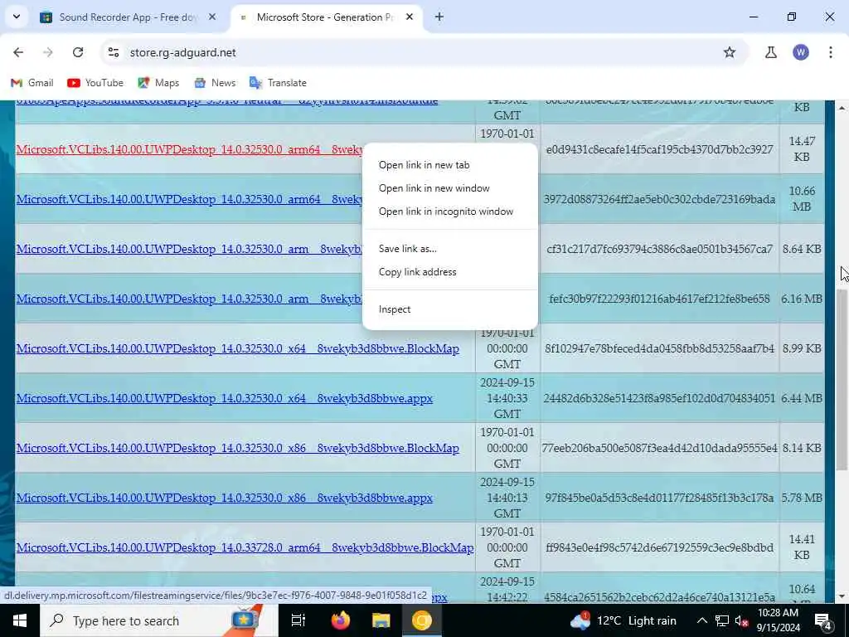The width and height of the screenshot is (849, 637).
Task: Open Task View on the taskbar
Action: point(298,620)
